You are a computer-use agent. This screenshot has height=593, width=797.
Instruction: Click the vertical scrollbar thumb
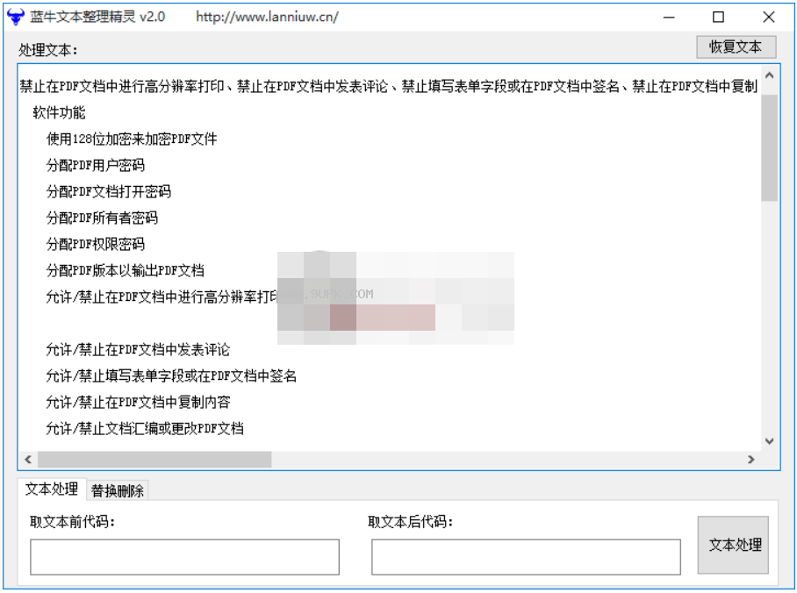[x=769, y=148]
